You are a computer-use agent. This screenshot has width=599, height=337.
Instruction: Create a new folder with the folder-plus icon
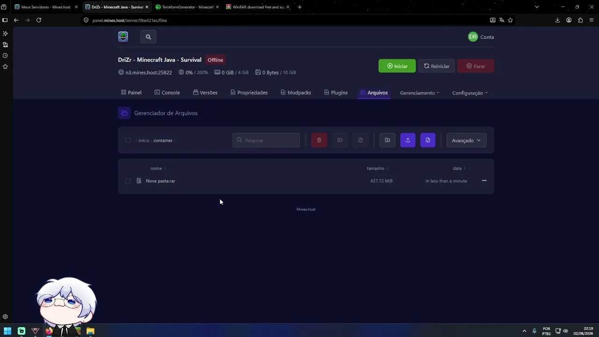387,140
